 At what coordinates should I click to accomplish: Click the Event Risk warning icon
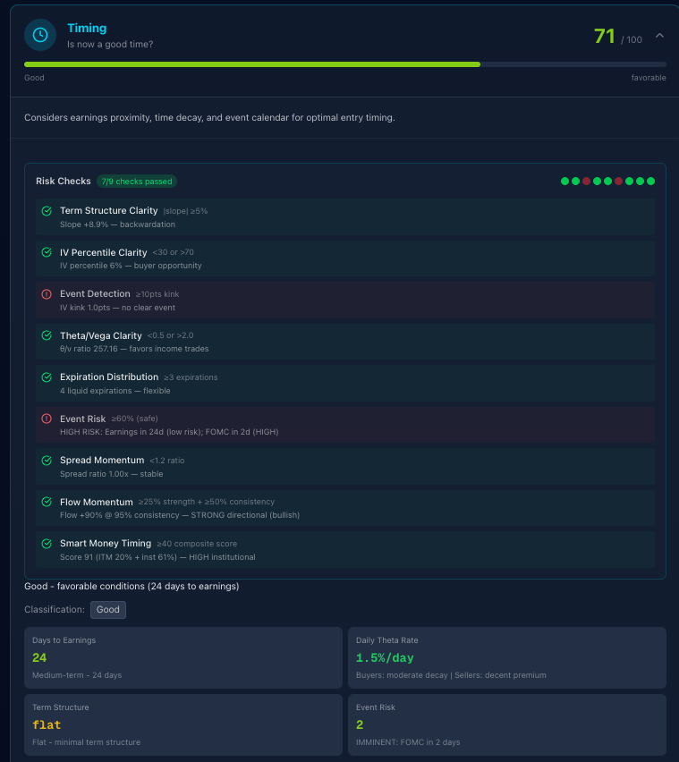47,419
